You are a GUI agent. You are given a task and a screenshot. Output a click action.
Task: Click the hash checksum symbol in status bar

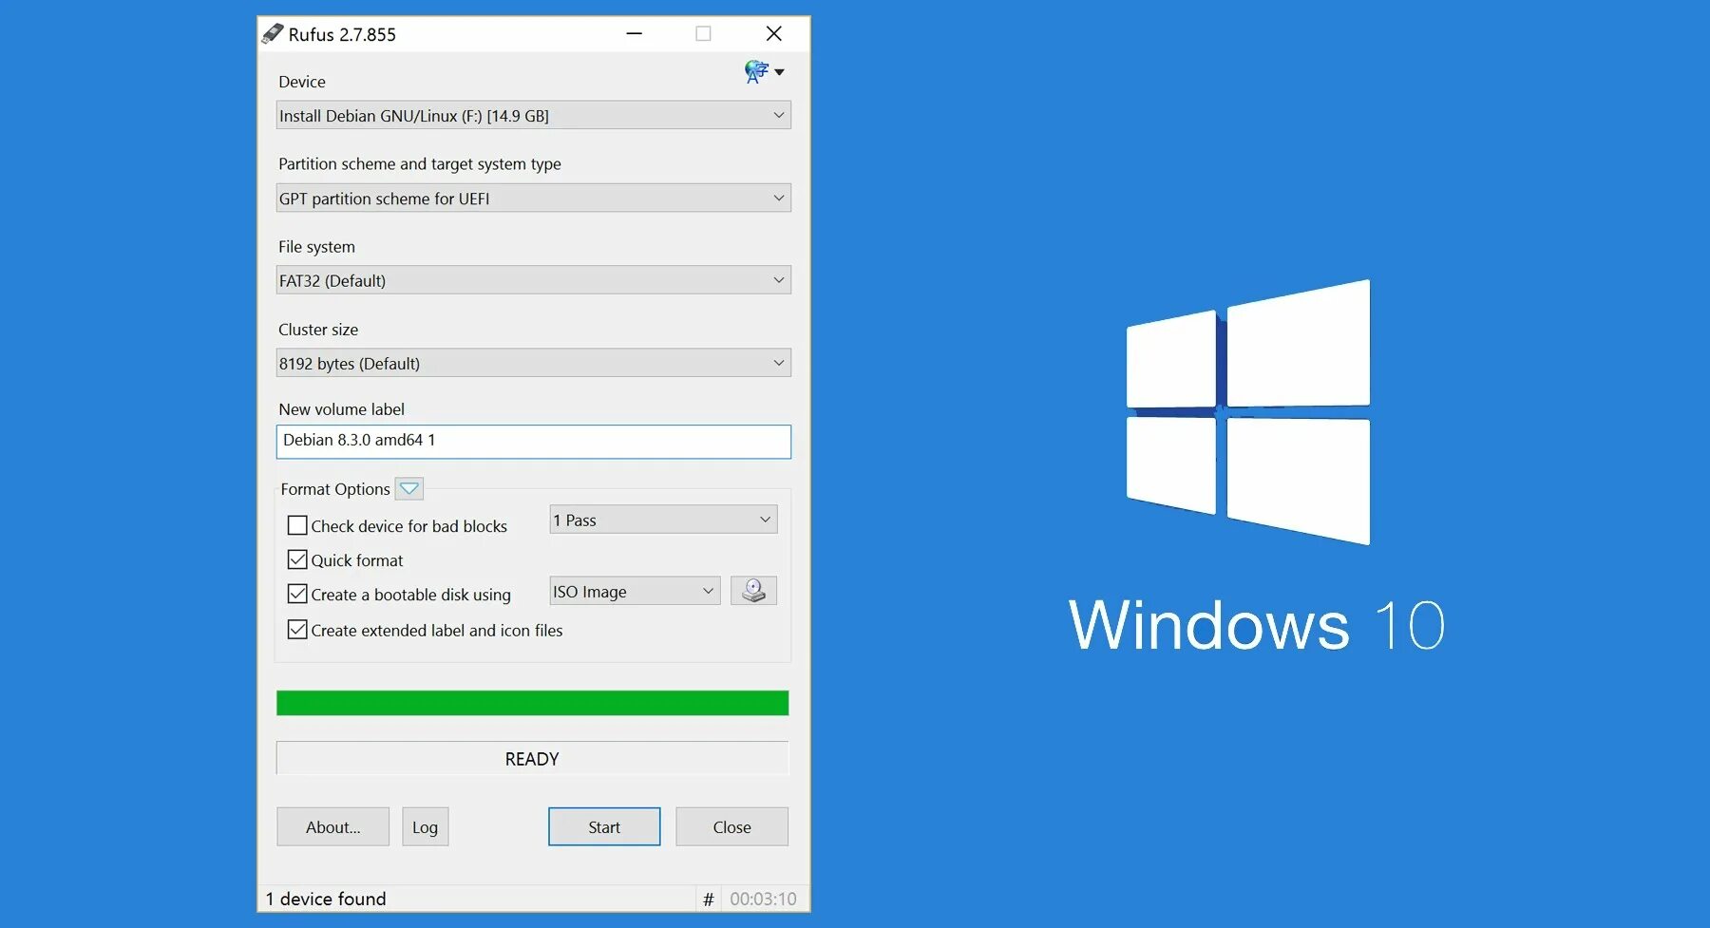click(x=709, y=899)
